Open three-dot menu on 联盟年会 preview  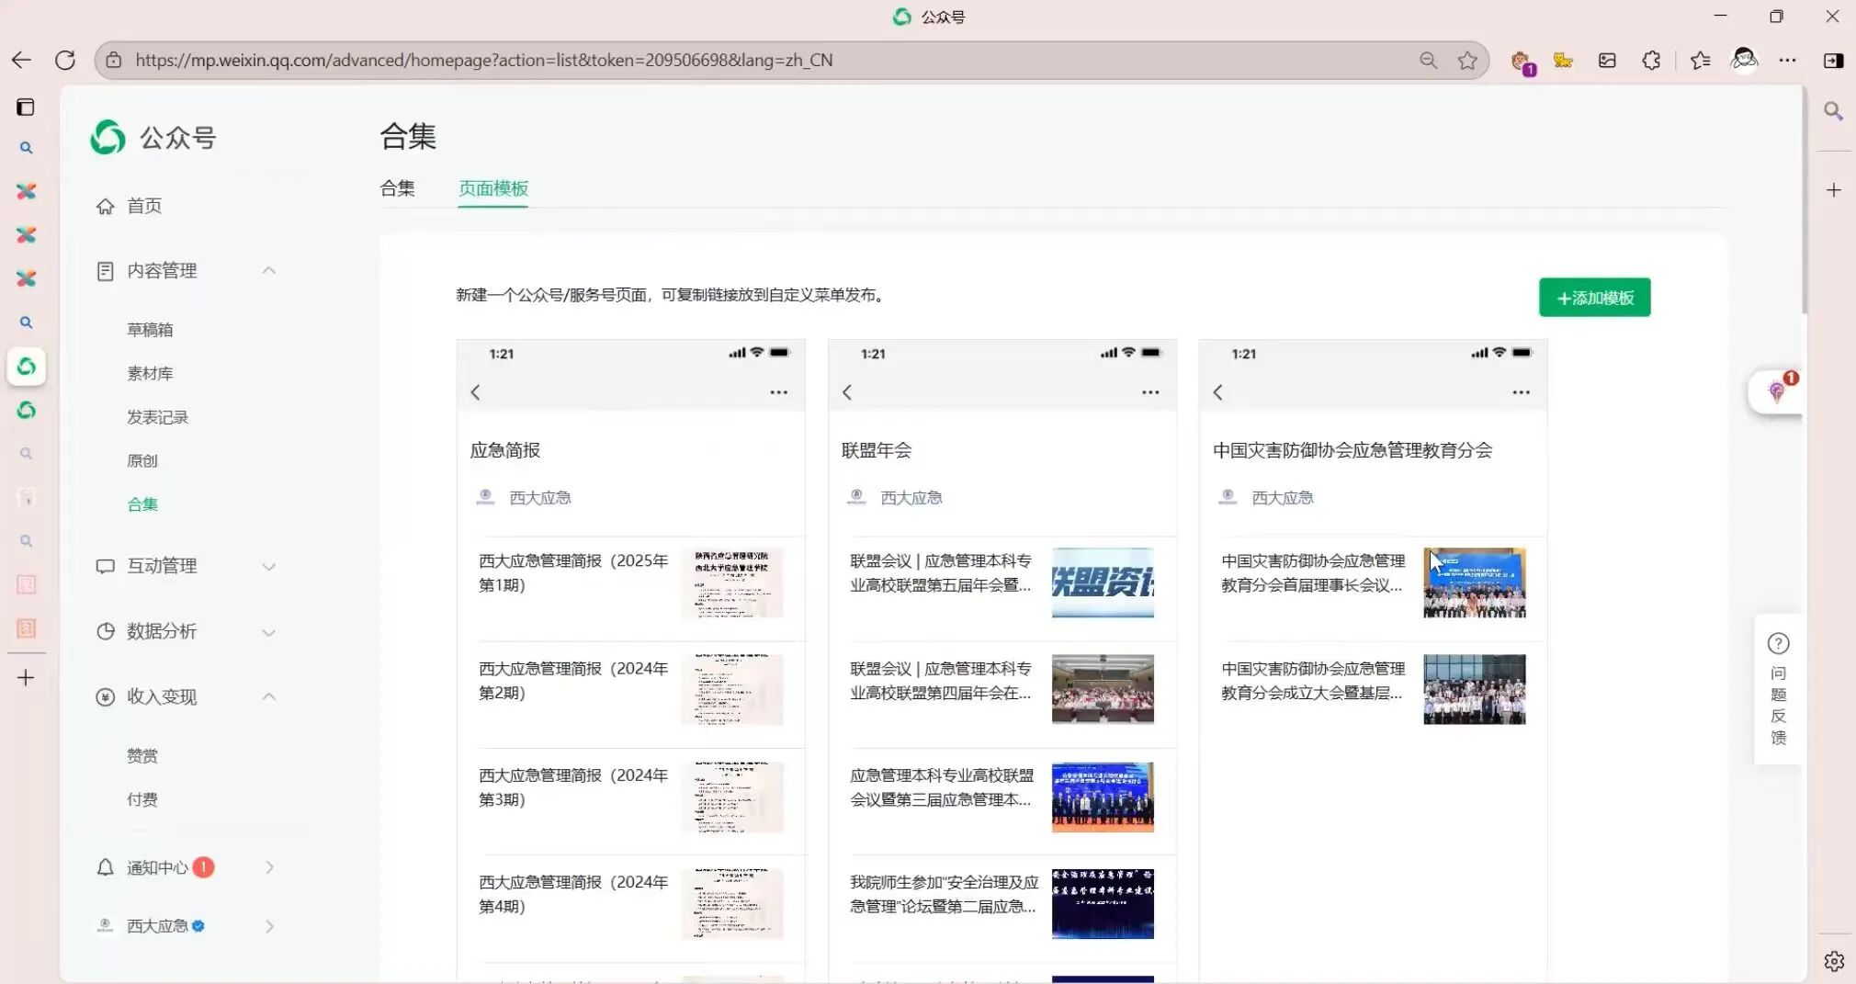coord(1149,392)
